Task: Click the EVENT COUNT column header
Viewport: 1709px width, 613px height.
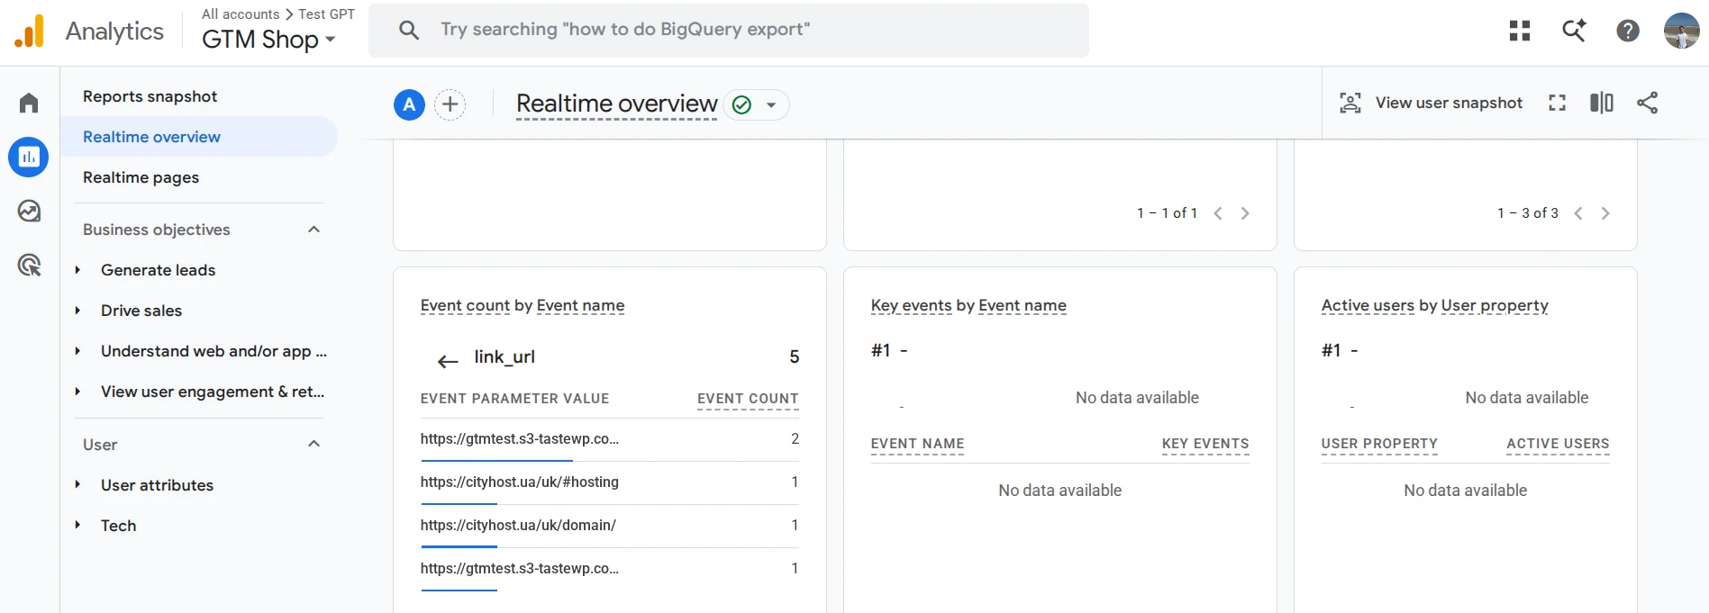Action: pos(748,399)
